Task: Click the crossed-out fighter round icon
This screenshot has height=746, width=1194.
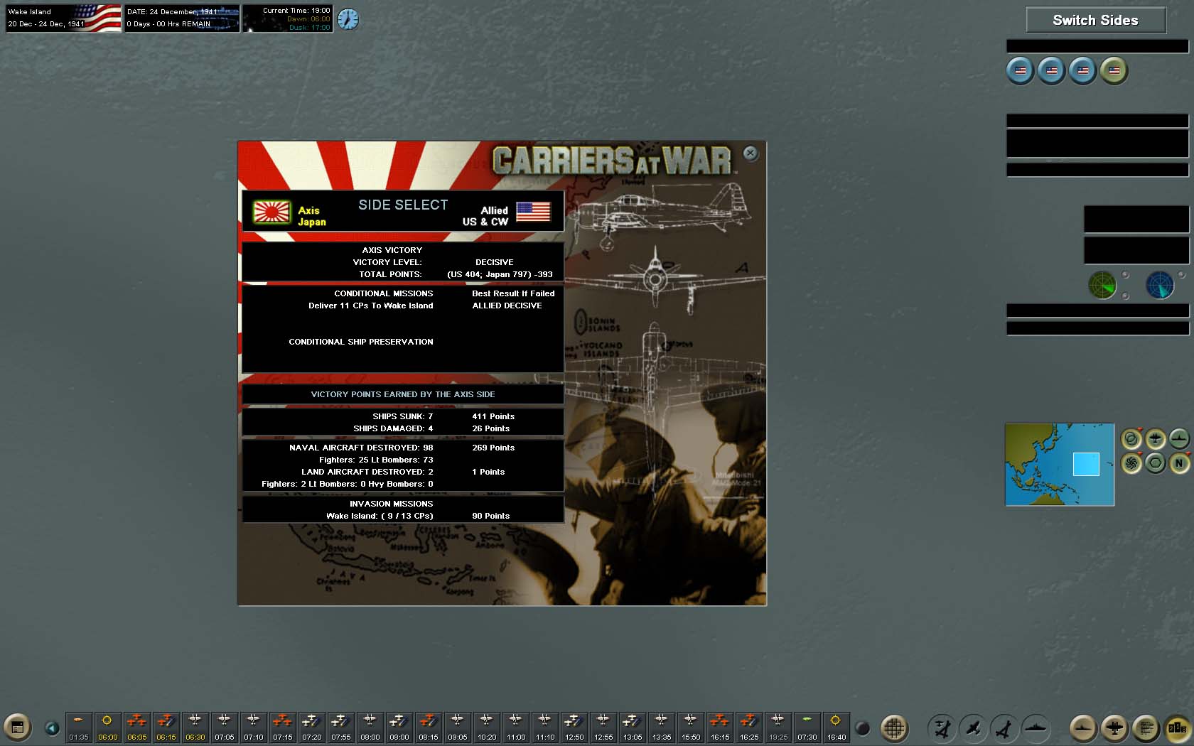Action: (x=942, y=728)
